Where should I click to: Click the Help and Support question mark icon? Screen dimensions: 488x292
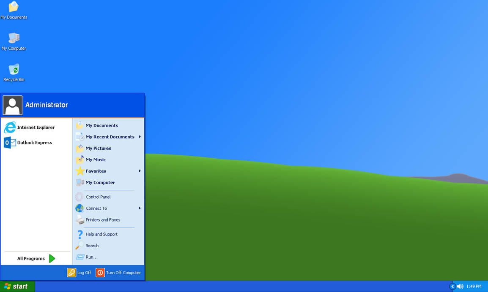(80, 234)
